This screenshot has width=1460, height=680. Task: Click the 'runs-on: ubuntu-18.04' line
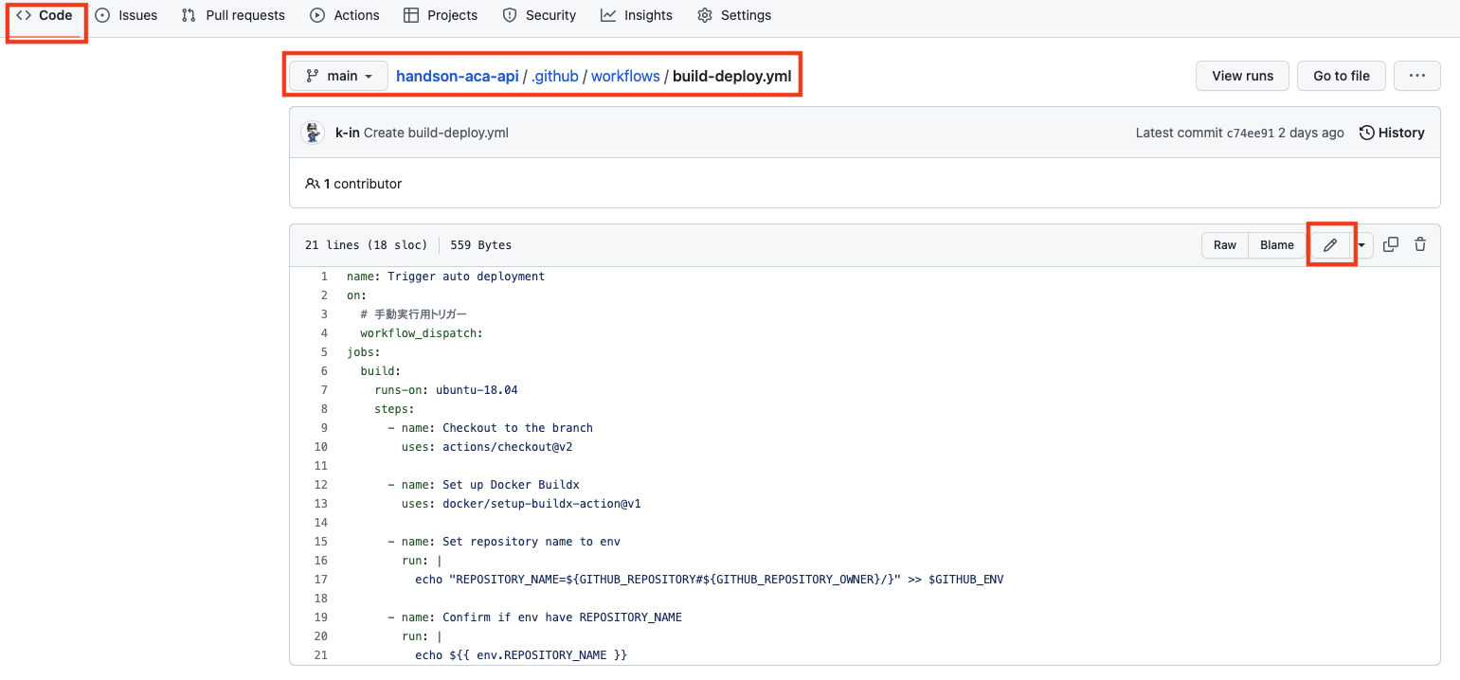pyautogui.click(x=446, y=390)
